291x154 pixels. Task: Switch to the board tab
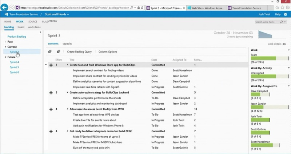[x=21, y=27]
